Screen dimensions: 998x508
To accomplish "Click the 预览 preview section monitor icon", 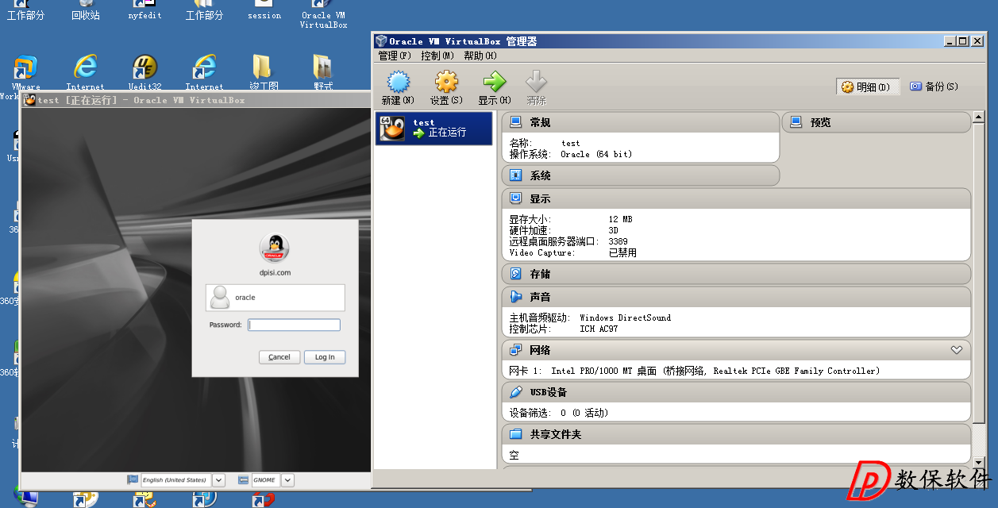I will pyautogui.click(x=796, y=122).
